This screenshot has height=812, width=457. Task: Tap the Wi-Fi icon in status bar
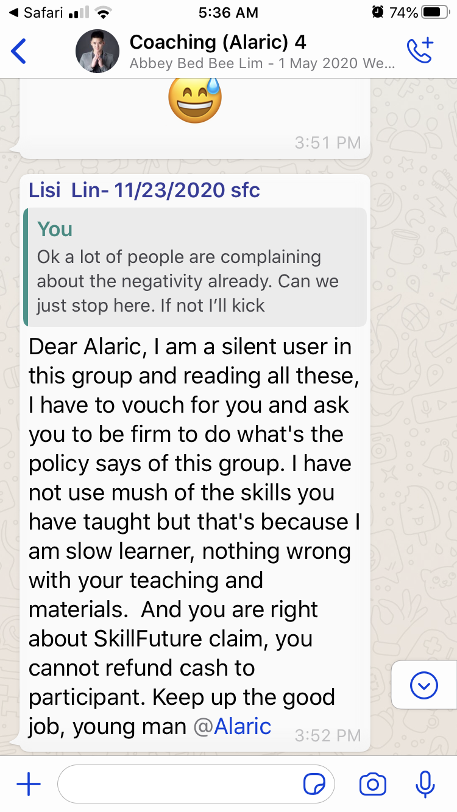(x=104, y=12)
